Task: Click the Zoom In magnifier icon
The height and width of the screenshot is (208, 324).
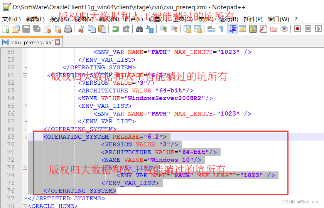Action: click(164, 29)
